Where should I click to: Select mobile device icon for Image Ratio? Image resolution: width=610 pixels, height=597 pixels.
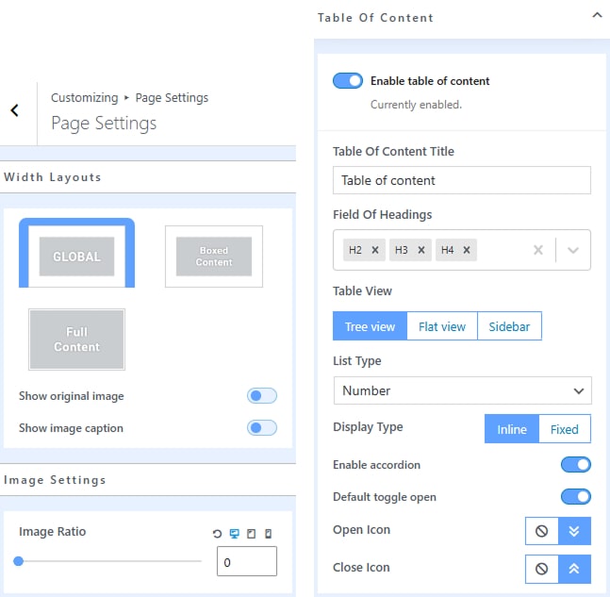click(x=268, y=534)
